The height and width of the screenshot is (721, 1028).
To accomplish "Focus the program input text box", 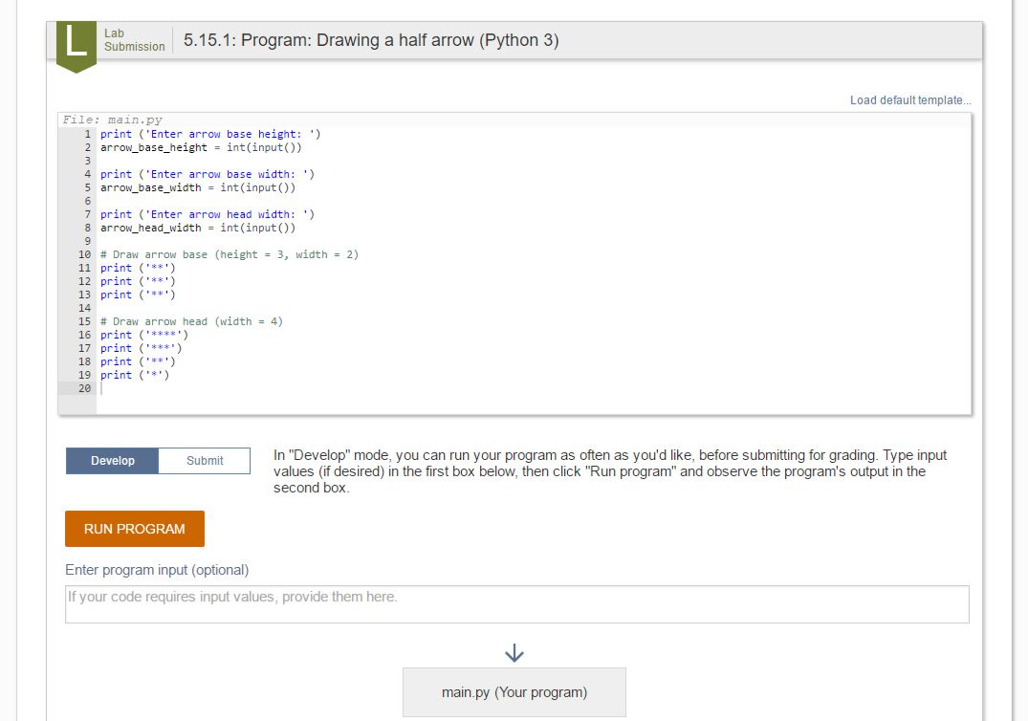I will tap(517, 604).
